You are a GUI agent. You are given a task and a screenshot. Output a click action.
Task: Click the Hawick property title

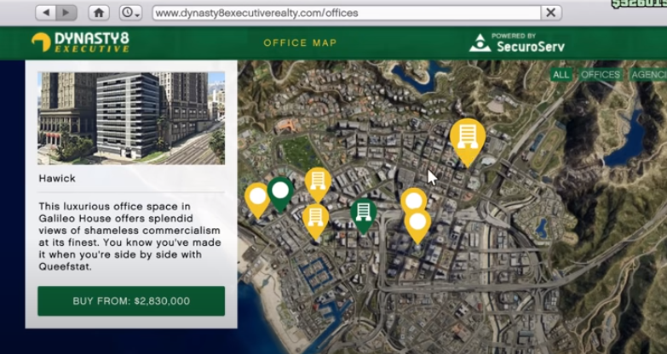coord(57,179)
